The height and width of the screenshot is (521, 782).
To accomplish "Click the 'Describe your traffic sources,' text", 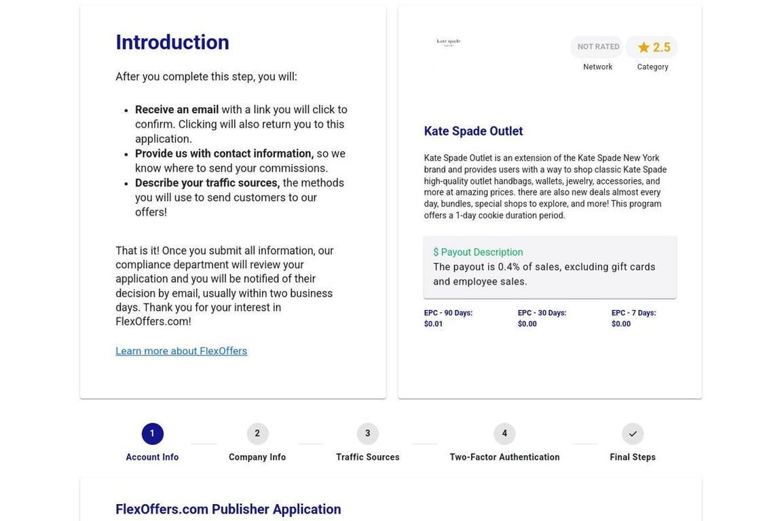I will tap(208, 183).
